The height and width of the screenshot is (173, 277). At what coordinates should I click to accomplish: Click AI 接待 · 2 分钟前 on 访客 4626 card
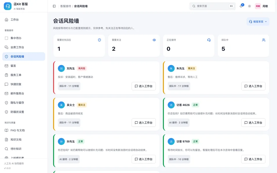[178, 123]
